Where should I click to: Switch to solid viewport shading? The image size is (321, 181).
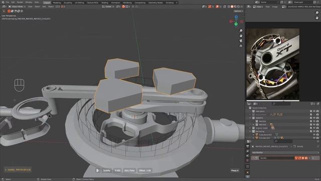(232, 7)
